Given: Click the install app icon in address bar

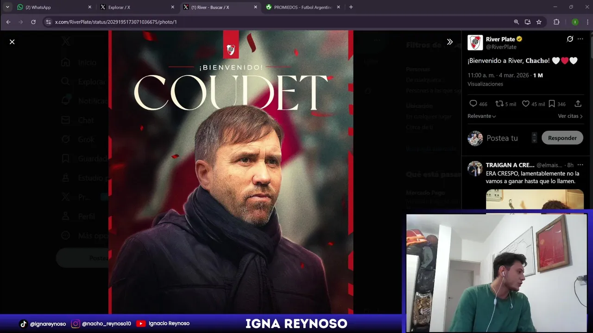Looking at the screenshot, I should click(528, 22).
